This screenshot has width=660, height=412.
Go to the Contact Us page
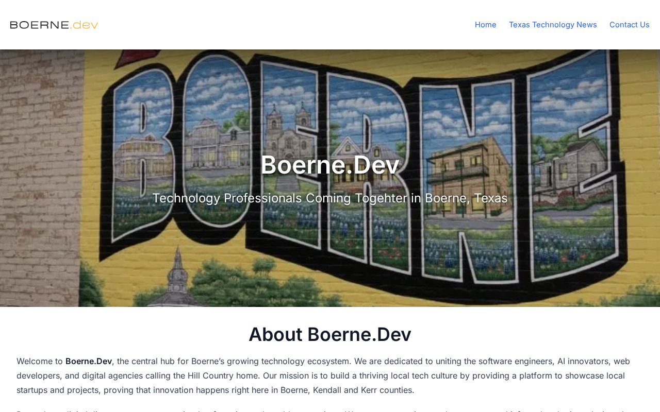629,25
